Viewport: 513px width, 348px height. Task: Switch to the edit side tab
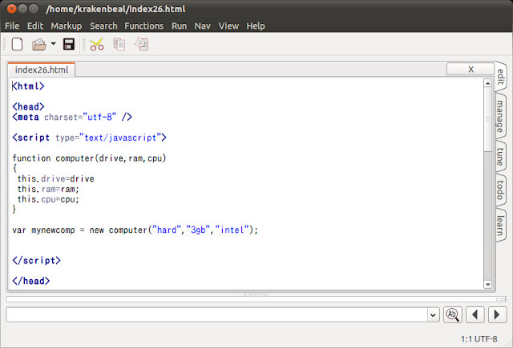tap(501, 77)
